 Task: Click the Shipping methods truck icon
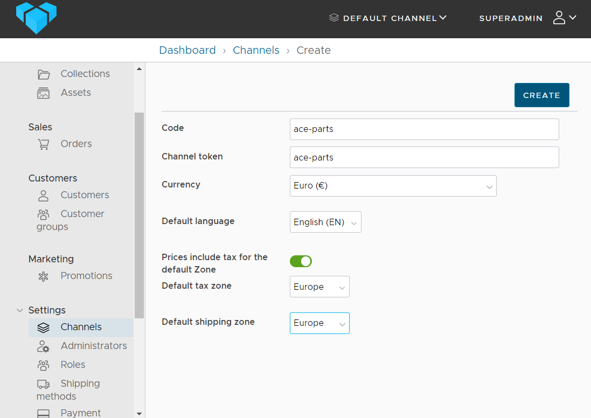44,384
